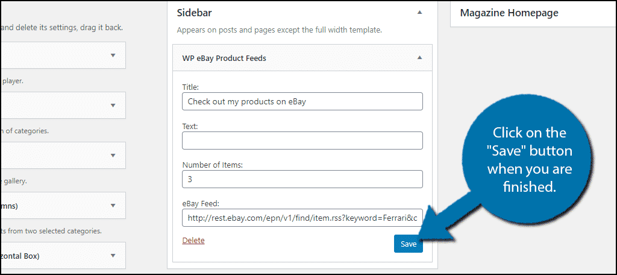
Task: Click the empty Text input field
Action: click(302, 141)
